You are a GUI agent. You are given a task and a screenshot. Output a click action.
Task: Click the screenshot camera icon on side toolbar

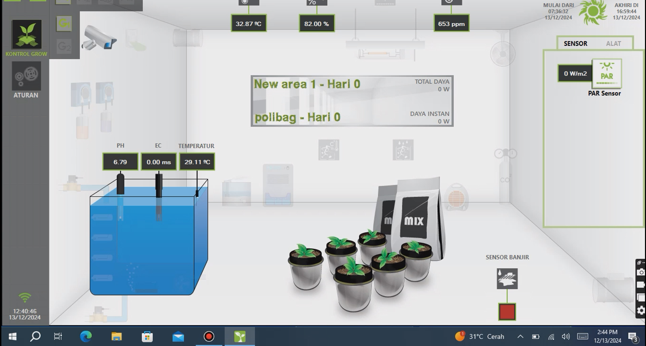641,272
